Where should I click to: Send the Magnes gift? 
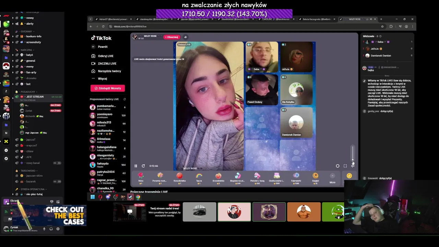point(237,178)
